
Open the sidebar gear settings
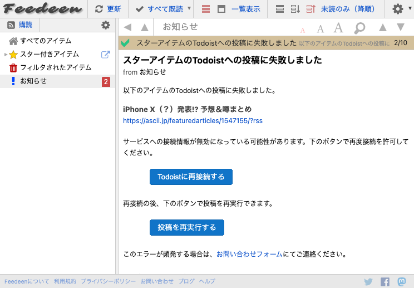point(106,25)
